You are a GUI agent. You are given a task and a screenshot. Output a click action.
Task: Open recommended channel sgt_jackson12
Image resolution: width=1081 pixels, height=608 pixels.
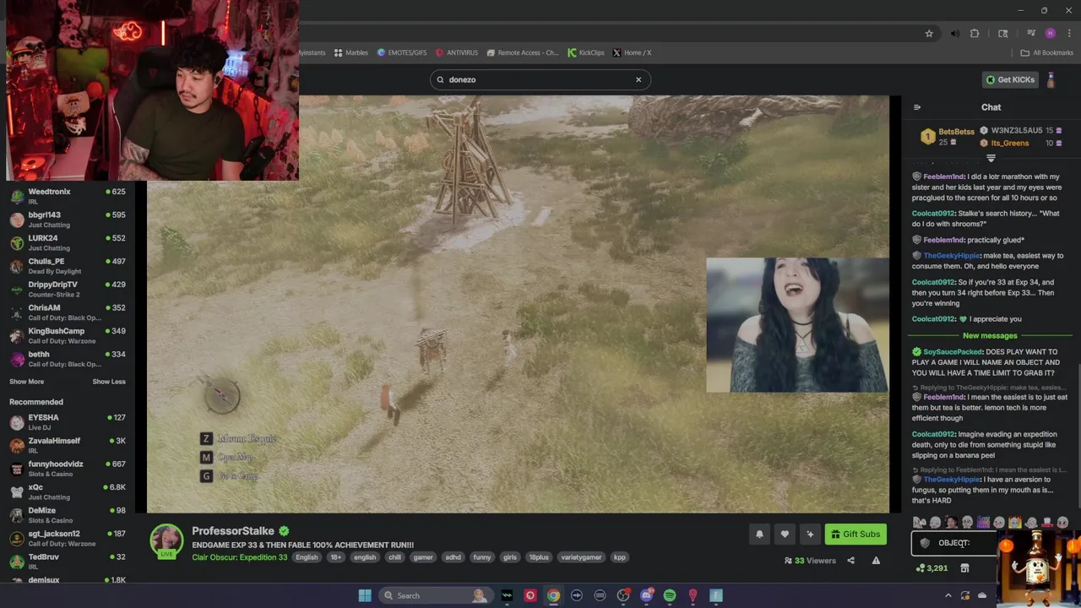click(67, 538)
